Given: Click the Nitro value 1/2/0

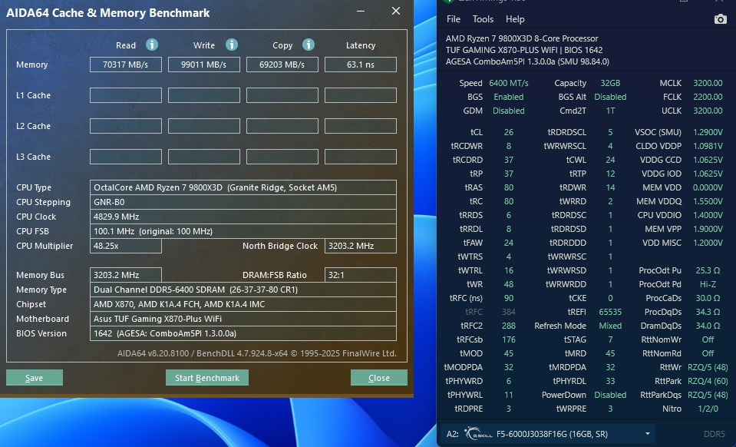Looking at the screenshot, I should click(x=708, y=409).
